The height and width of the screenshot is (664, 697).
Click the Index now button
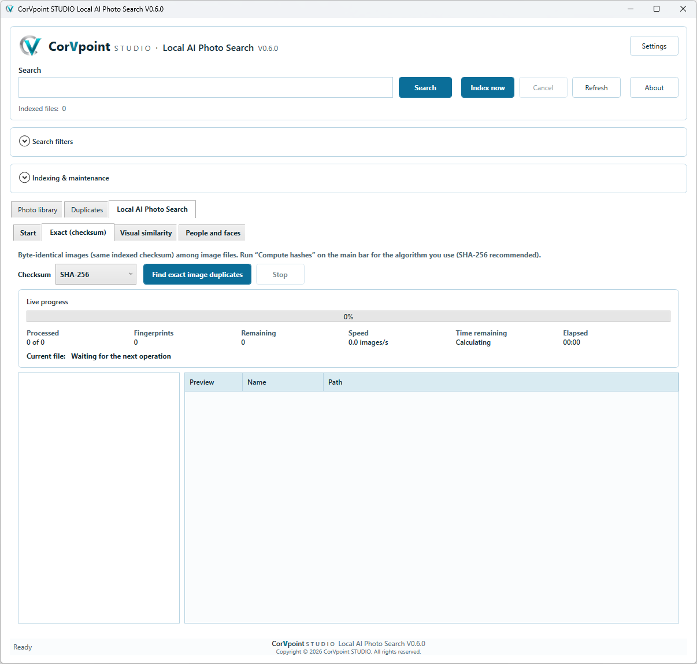[488, 87]
